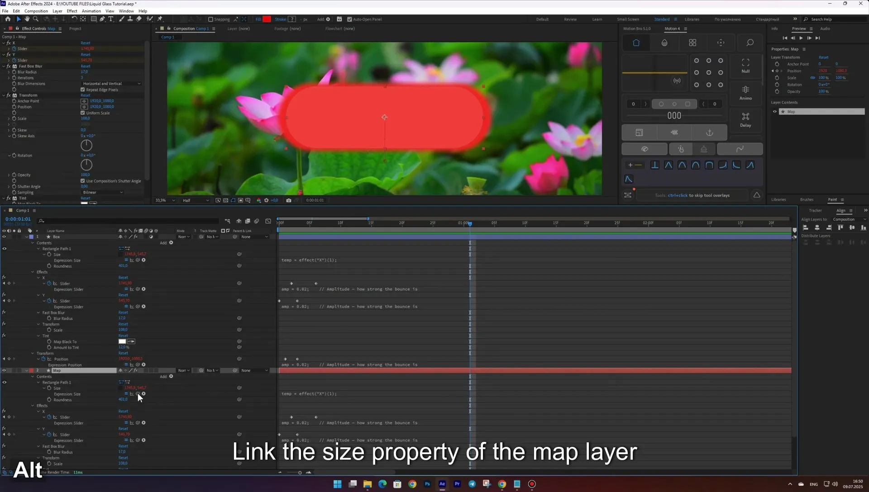Open the viewer resolution Half dropdown
Viewport: 869px width, 492px height.
point(196,200)
